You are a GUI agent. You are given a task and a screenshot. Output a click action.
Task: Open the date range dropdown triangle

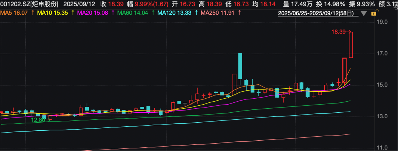coord(364,14)
